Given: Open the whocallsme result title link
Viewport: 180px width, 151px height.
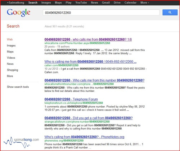Looking at the screenshot, I should [x=88, y=40].
